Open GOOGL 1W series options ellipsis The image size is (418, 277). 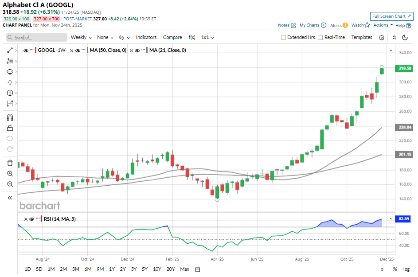pyautogui.click(x=32, y=50)
